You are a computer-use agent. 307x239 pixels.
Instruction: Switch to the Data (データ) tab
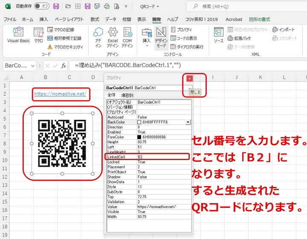tap(110, 19)
